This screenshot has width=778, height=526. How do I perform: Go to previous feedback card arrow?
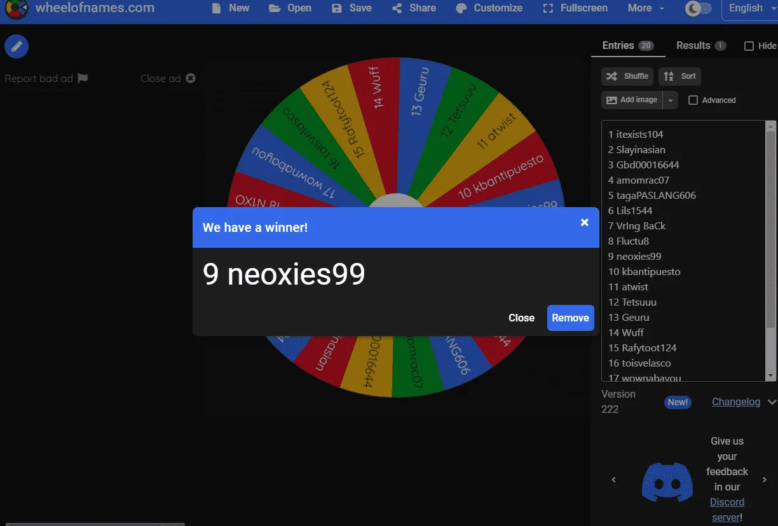coord(613,480)
